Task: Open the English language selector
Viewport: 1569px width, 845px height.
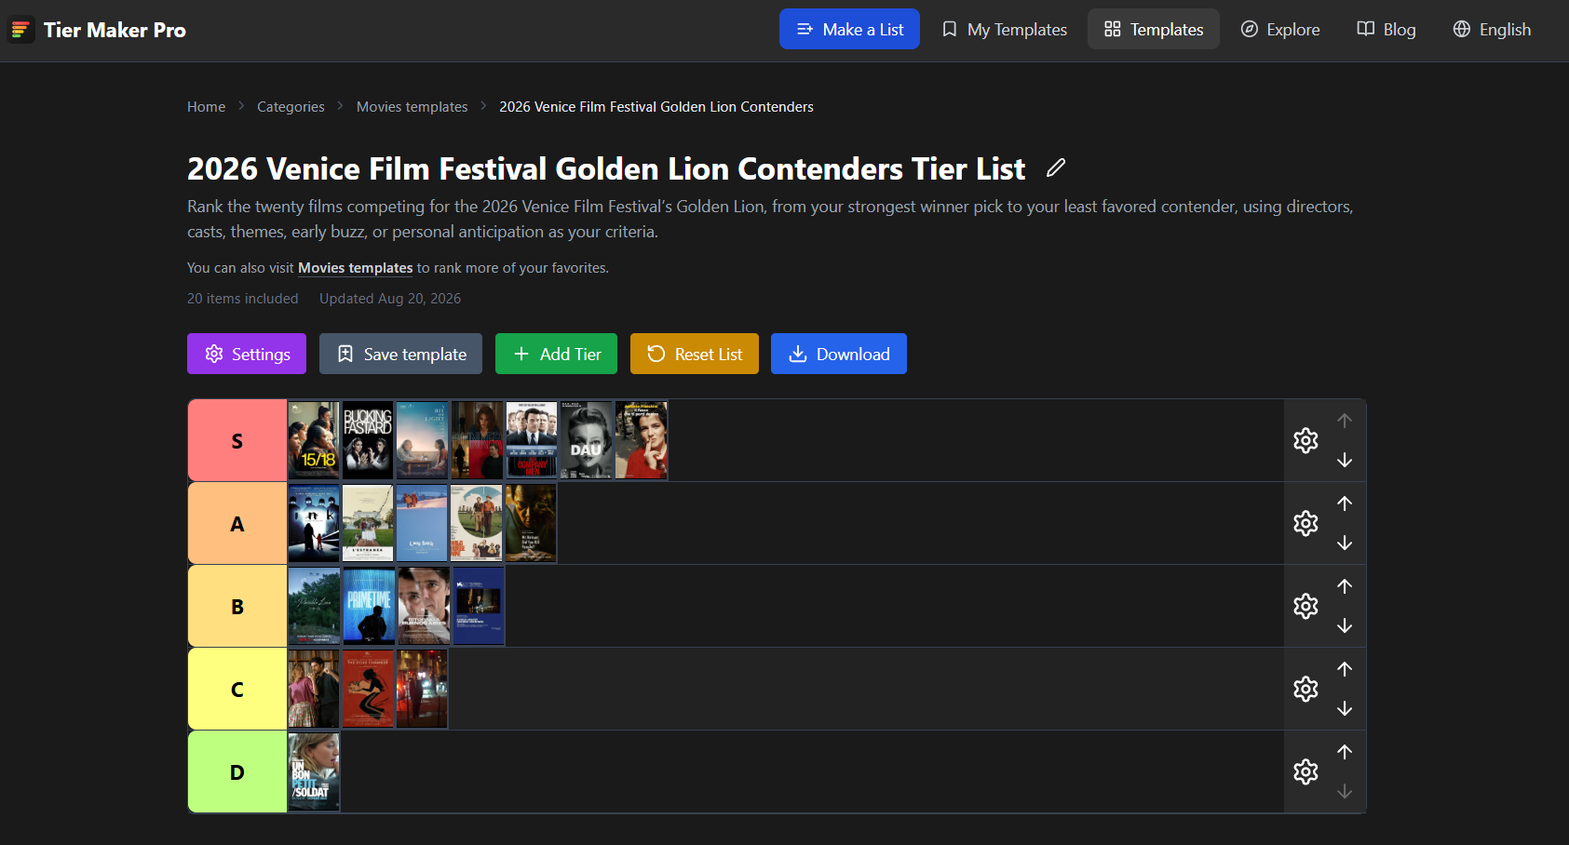Action: pyautogui.click(x=1492, y=30)
